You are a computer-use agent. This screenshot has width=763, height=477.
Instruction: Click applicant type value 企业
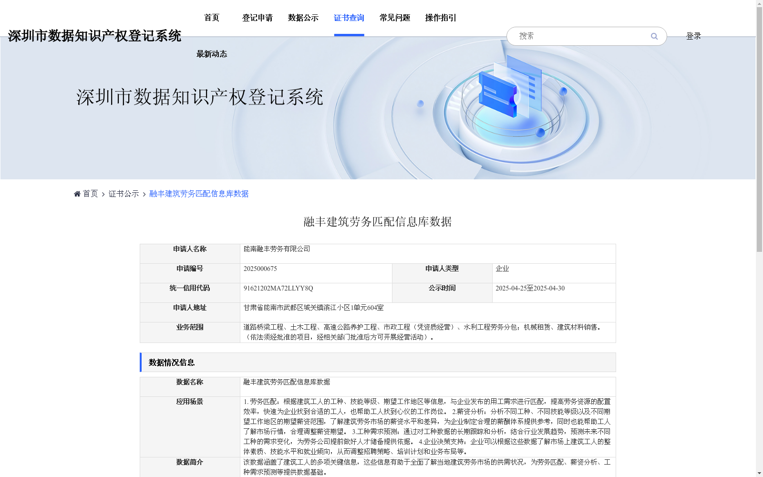pos(502,269)
